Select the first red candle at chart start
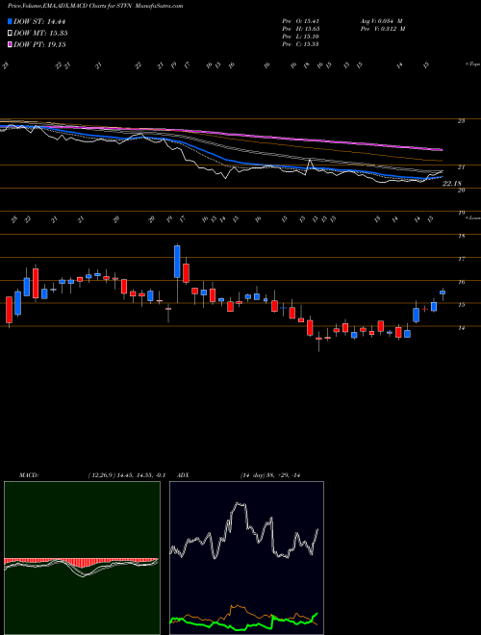This screenshot has height=635, width=481. click(9, 310)
